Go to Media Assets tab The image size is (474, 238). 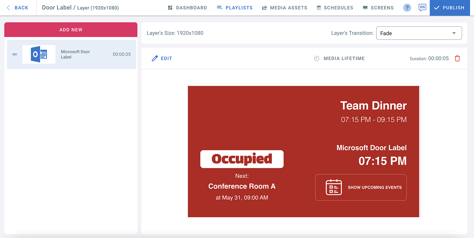284,8
